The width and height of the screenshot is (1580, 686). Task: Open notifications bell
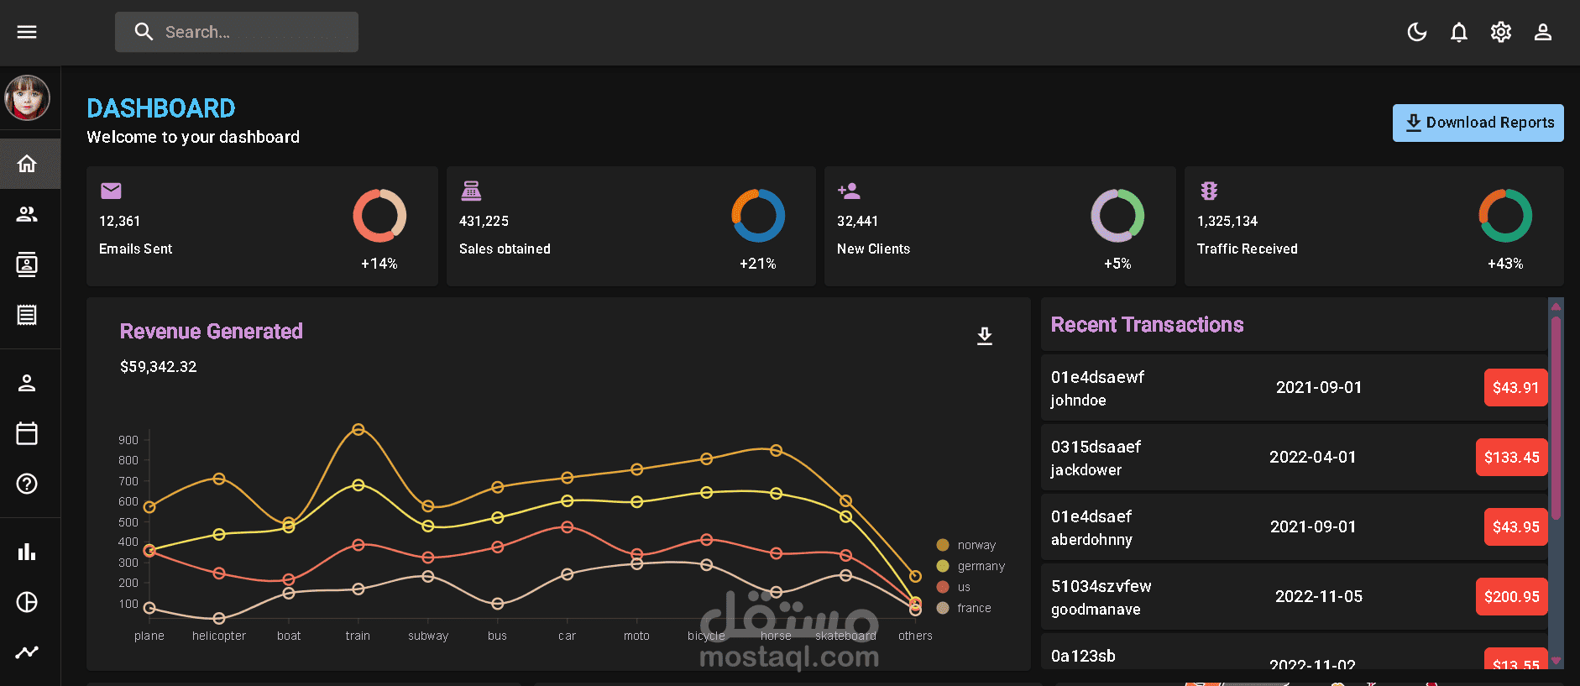[x=1459, y=32]
